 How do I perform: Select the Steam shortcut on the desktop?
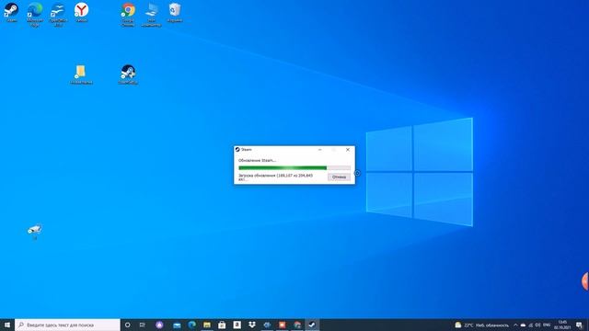(11, 12)
